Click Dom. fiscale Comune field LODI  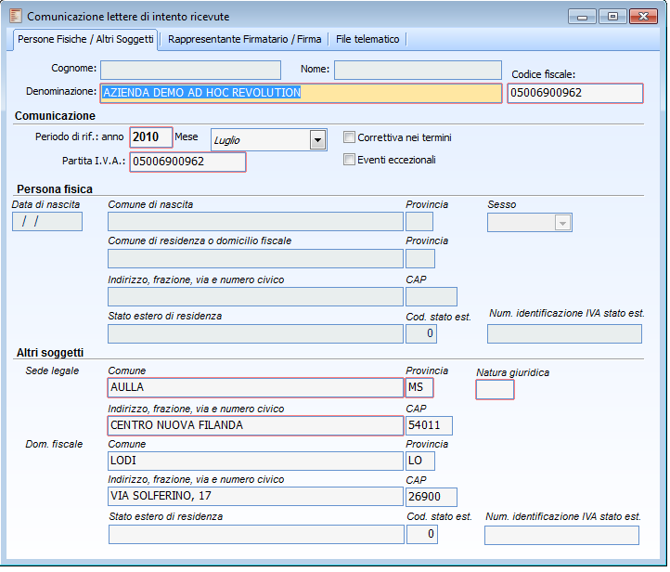click(x=255, y=461)
